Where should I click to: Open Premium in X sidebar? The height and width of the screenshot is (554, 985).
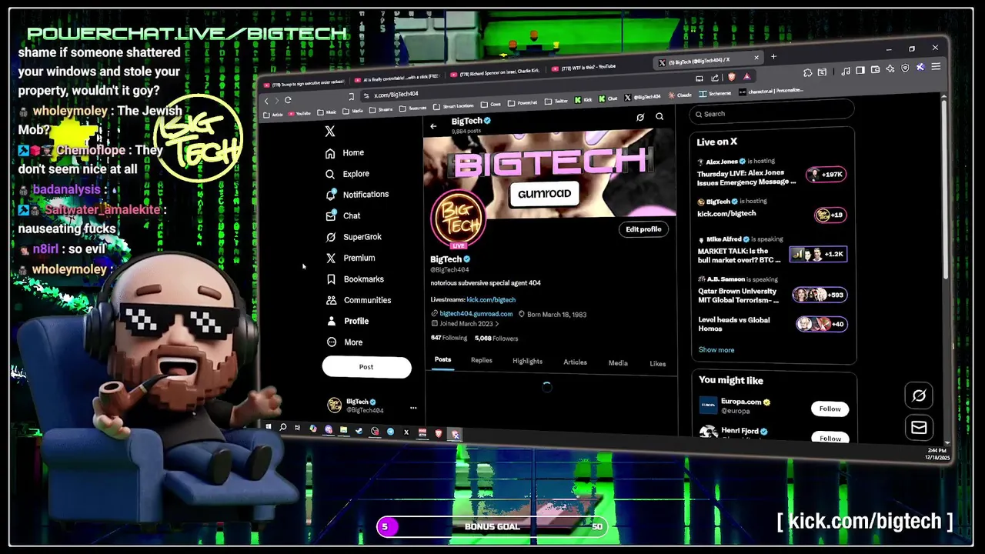pos(350,259)
